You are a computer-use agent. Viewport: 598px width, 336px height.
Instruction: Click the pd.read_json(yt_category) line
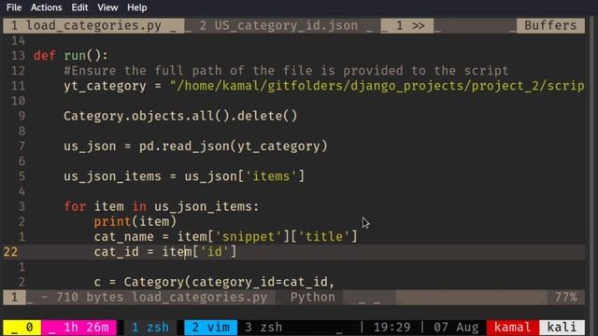pos(195,147)
